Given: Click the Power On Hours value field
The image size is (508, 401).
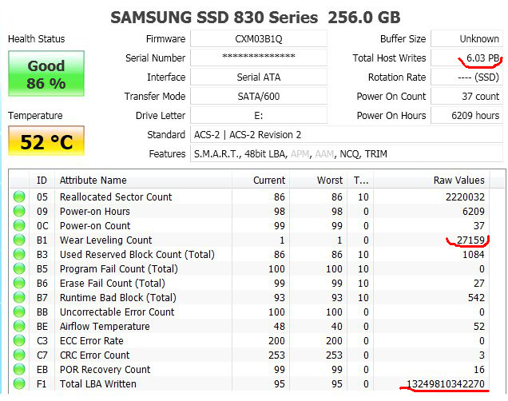Looking at the screenshot, I should [x=467, y=116].
